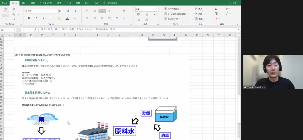Click the Copy icon in clipboard group
Screen dimensions: 303x140
point(14,14)
